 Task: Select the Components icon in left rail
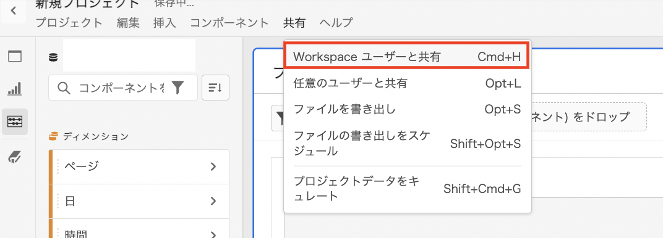pos(15,121)
